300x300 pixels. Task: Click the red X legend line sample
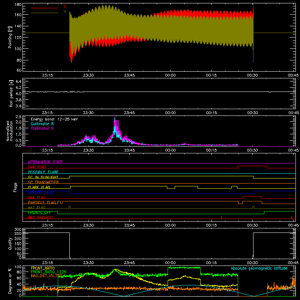point(45,8)
